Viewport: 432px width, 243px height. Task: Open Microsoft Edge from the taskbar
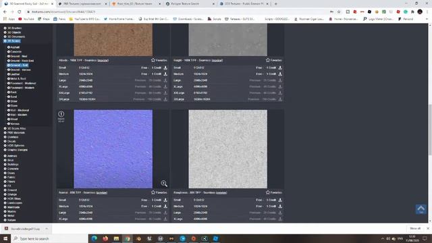pyautogui.click(x=94, y=238)
